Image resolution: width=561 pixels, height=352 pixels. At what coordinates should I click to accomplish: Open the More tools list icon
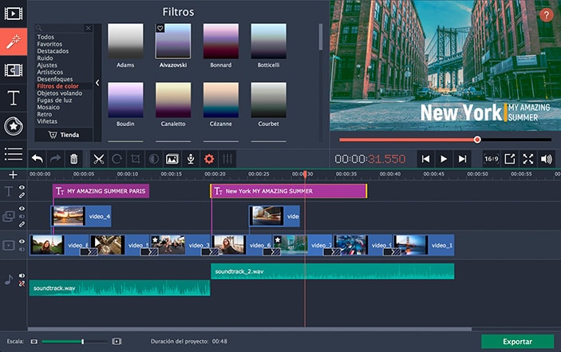point(14,154)
